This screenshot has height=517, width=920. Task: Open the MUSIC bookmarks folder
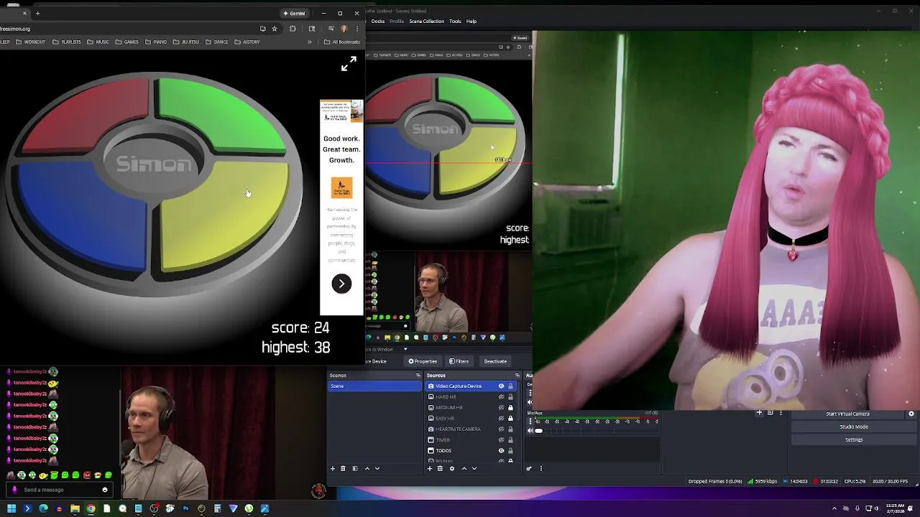tap(98, 42)
